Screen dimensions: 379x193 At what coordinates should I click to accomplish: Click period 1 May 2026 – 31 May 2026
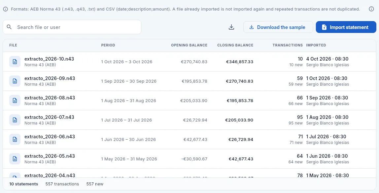coord(129,159)
